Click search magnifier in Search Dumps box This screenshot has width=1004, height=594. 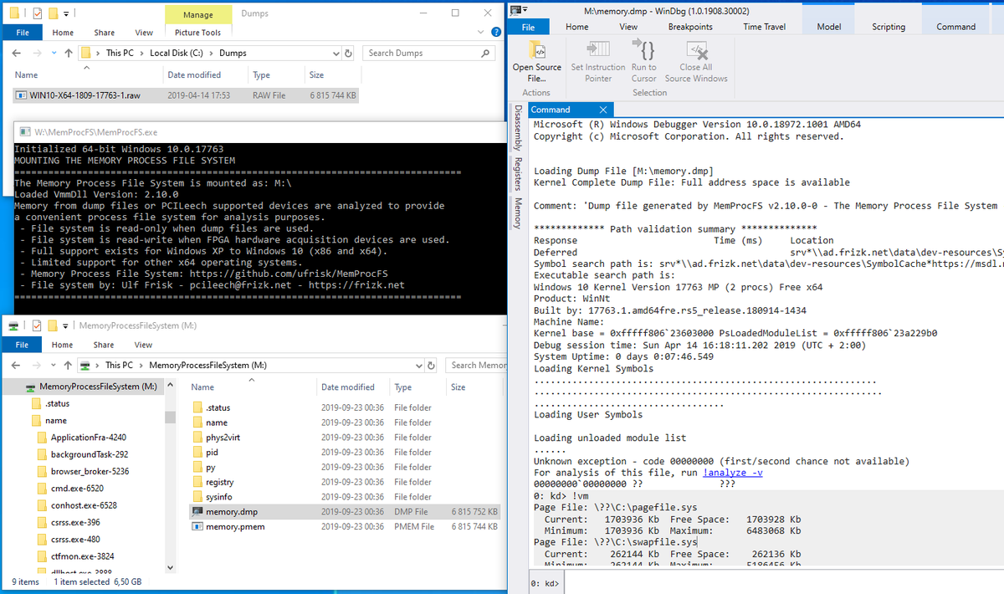point(486,53)
